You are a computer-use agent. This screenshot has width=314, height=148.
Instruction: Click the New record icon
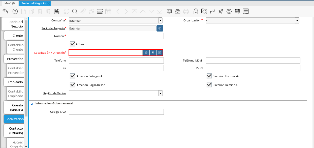point(23,11)
